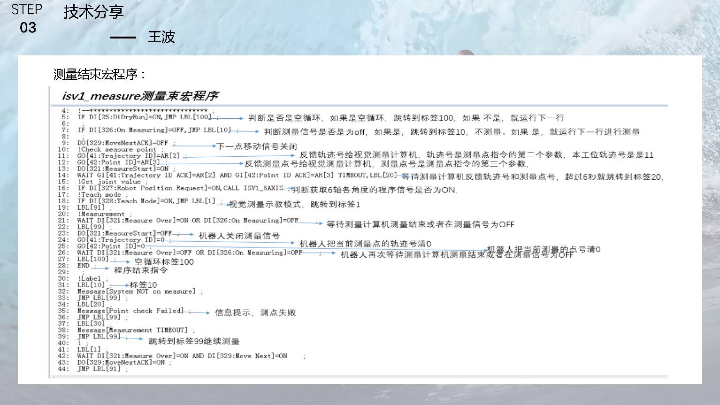The width and height of the screenshot is (720, 405).
Task: Select the label "LBL[100]" on line 27
Action: click(x=93, y=259)
